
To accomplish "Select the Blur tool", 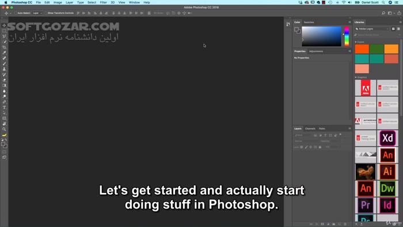I will pos(4,91).
